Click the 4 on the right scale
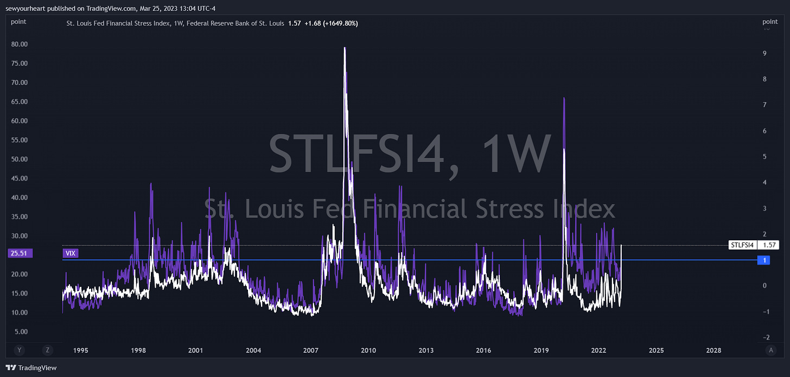Screen dimensions: 790x377 [764, 182]
